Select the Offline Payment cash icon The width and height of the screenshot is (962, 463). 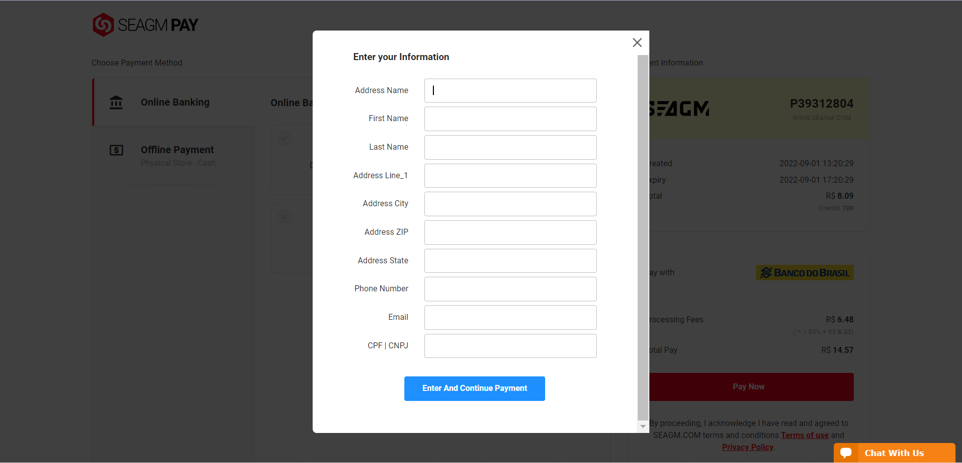(116, 150)
